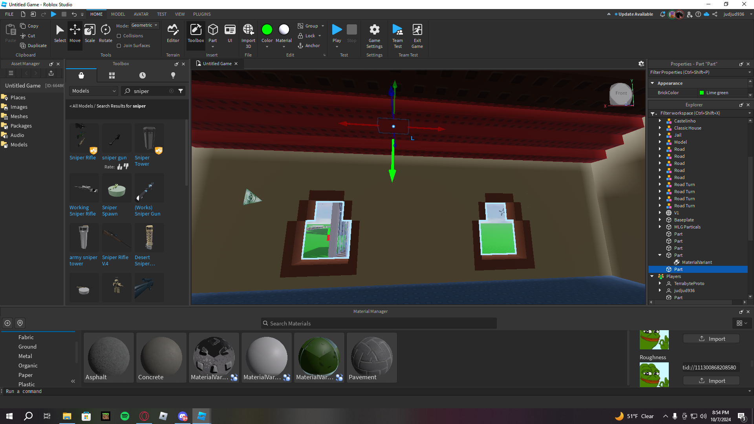The image size is (754, 424).
Task: Open the PLUGINS ribbon tab
Action: click(202, 14)
